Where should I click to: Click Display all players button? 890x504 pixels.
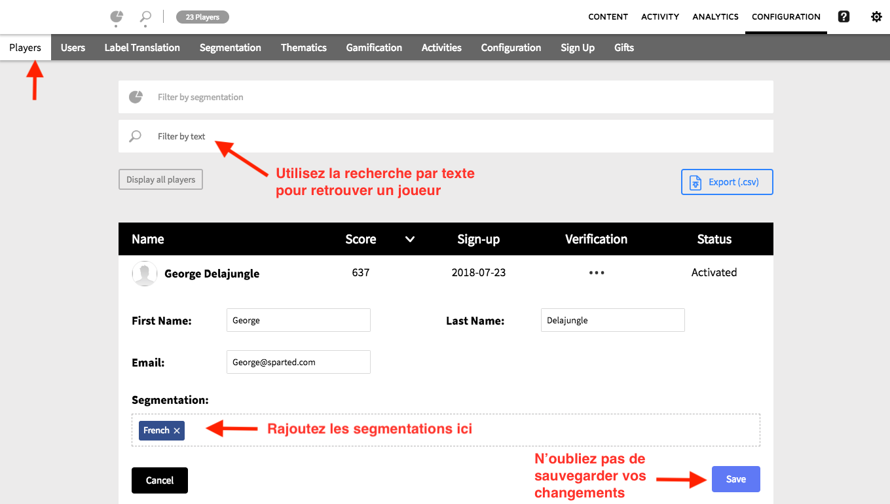point(160,179)
